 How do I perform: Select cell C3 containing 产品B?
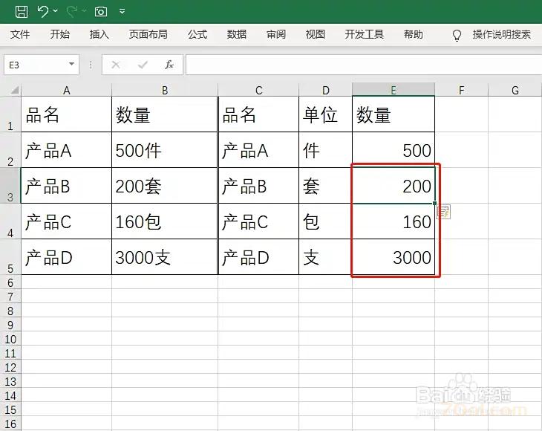coord(258,186)
